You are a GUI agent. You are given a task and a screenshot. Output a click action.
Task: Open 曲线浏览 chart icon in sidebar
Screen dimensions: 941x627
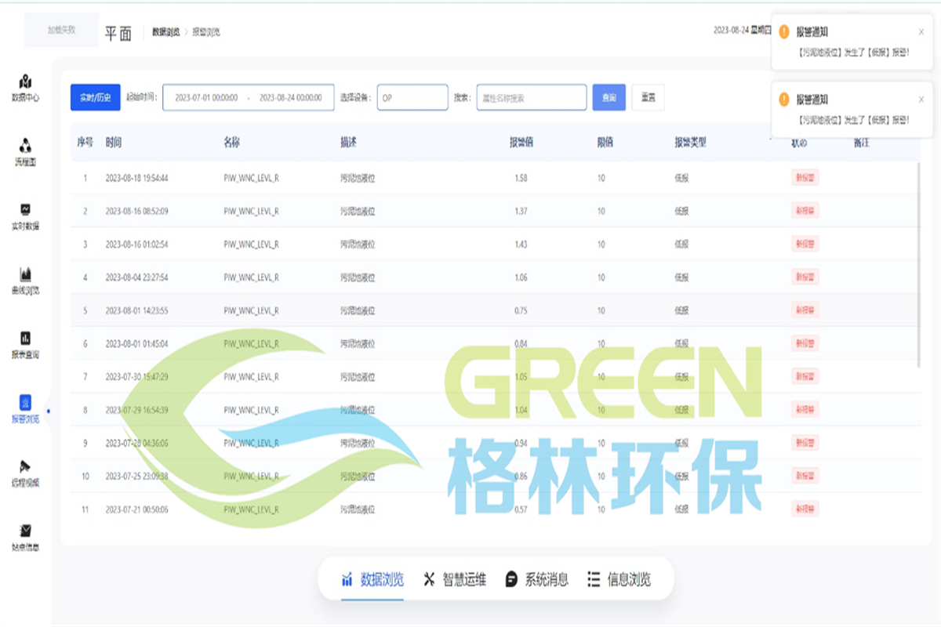[x=25, y=274]
